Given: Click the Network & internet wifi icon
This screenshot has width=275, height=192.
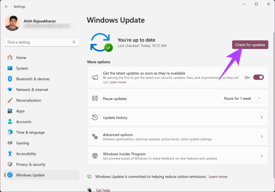Looking at the screenshot, I should (x=10, y=90).
